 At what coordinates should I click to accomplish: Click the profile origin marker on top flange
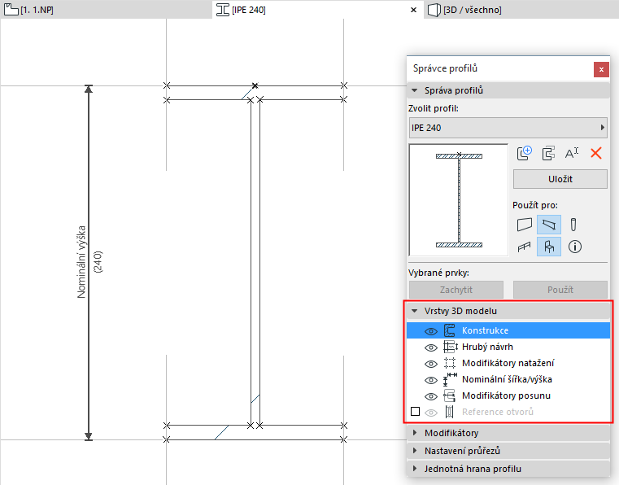click(255, 85)
